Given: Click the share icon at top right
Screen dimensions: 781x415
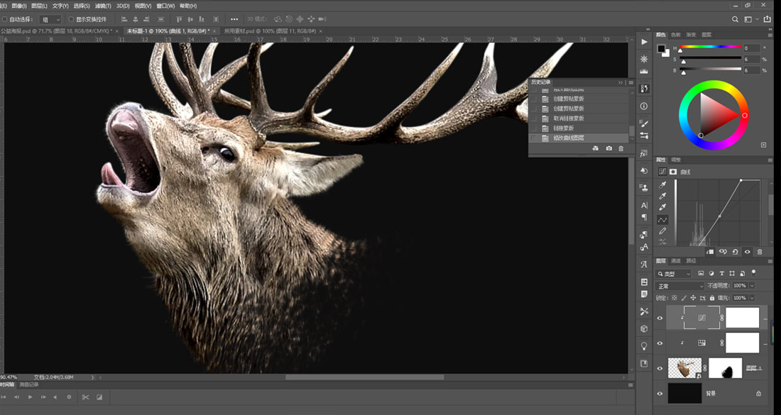Looking at the screenshot, I should [x=767, y=19].
